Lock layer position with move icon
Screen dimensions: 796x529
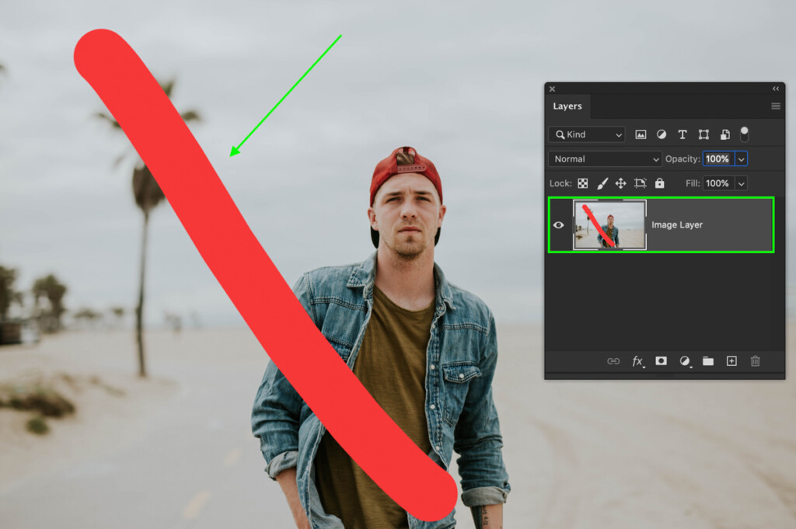coord(621,183)
